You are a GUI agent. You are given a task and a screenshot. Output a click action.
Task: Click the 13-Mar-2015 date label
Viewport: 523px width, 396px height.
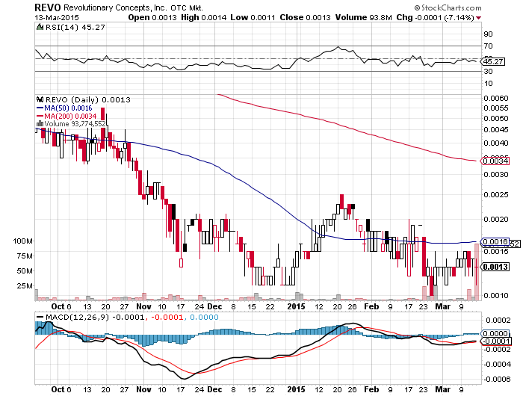click(x=57, y=17)
